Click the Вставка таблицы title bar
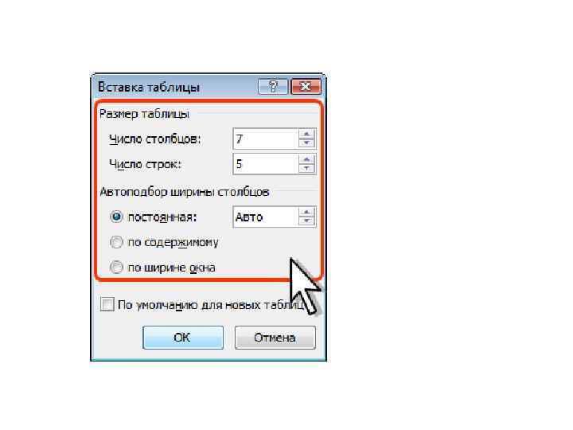 (x=175, y=87)
